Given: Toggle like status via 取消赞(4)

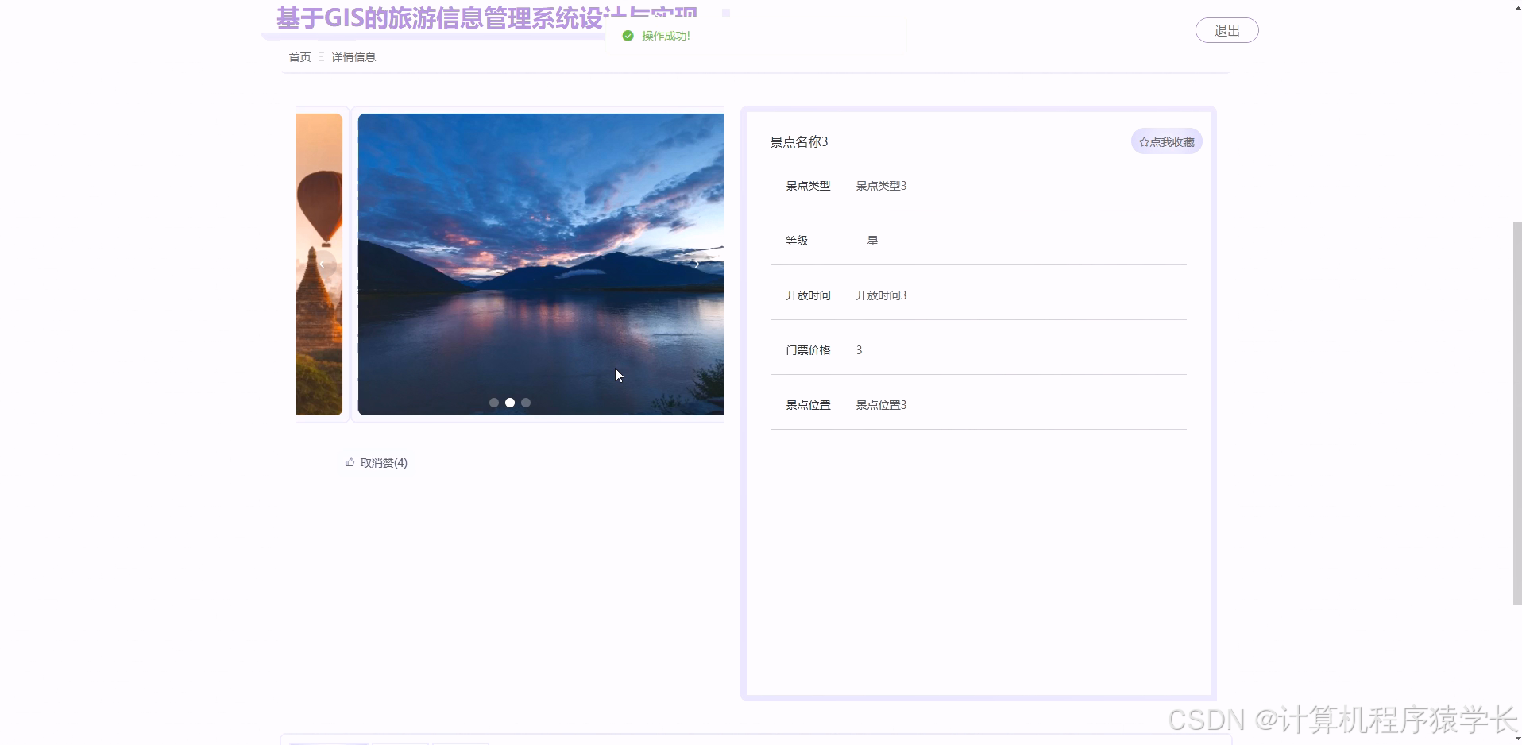Looking at the screenshot, I should tap(375, 462).
